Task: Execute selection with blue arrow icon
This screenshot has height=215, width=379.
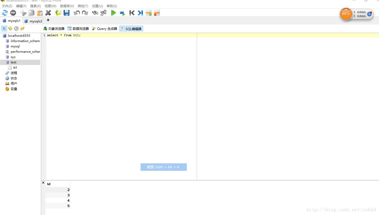Action: [x=122, y=13]
